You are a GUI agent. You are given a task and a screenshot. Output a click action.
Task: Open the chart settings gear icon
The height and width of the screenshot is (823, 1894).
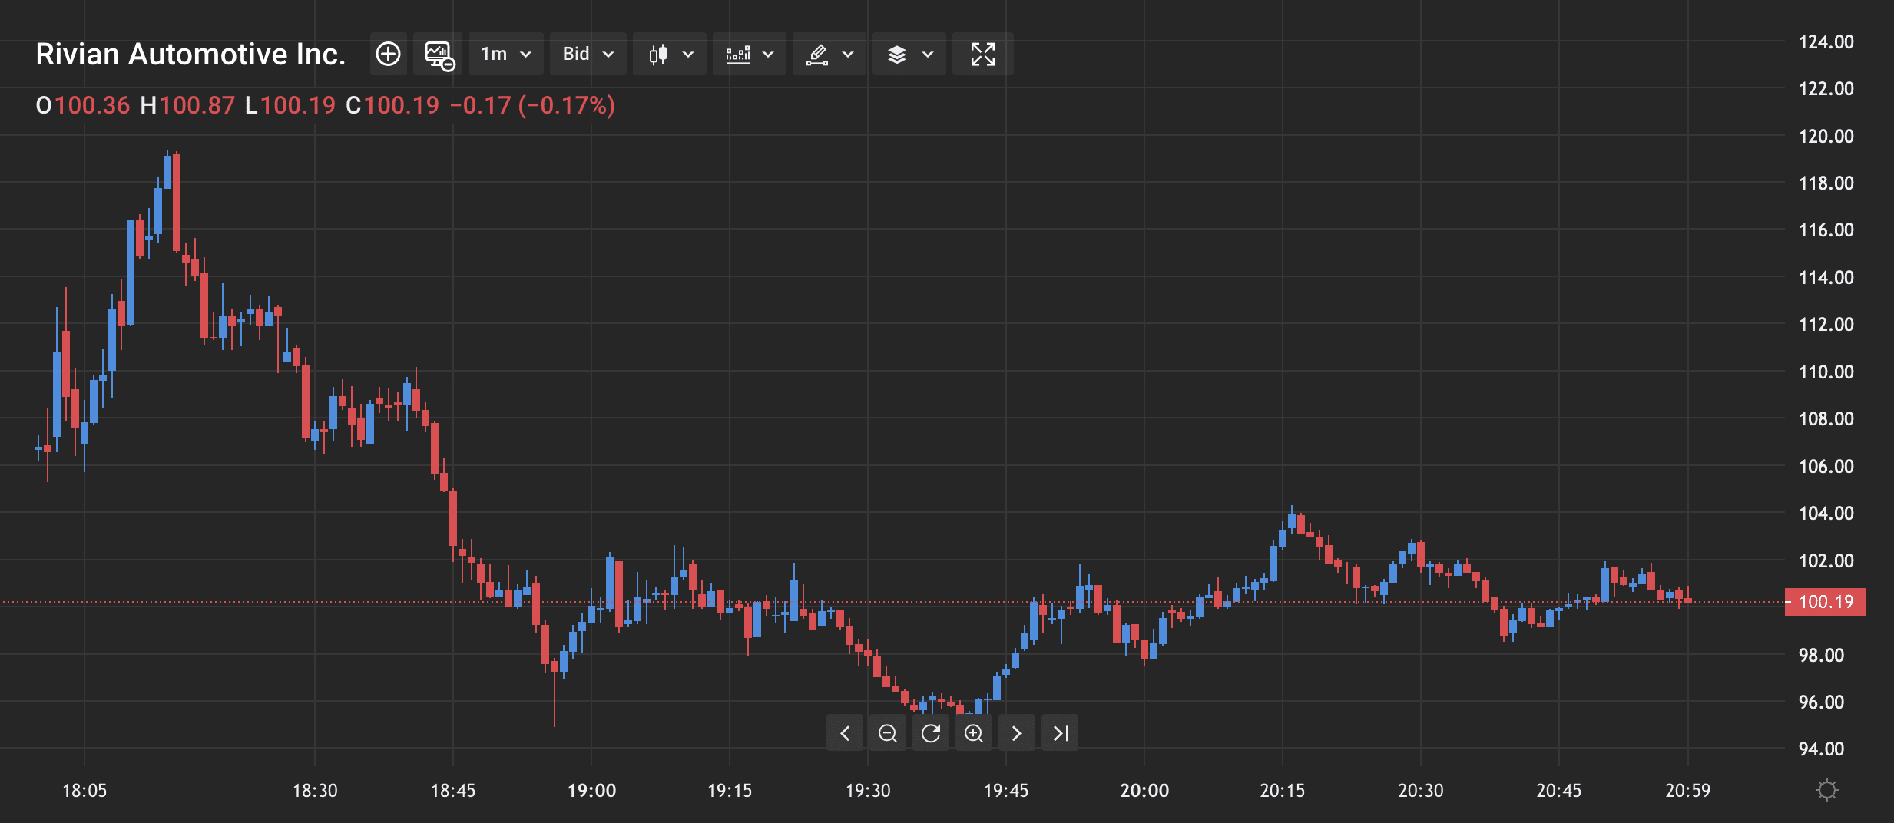(1827, 790)
